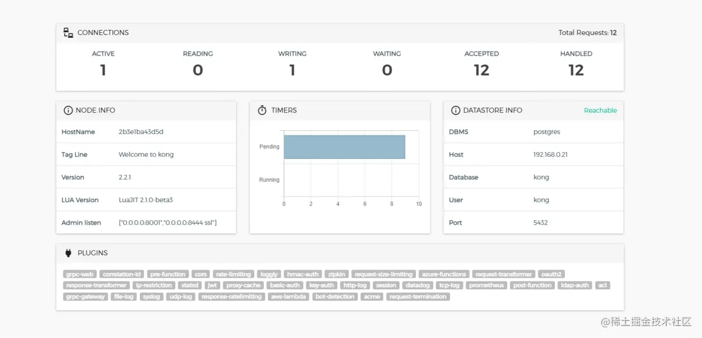Viewport: 702px width, 338px height.
Task: Click the WRITING connections count
Action: [292, 70]
